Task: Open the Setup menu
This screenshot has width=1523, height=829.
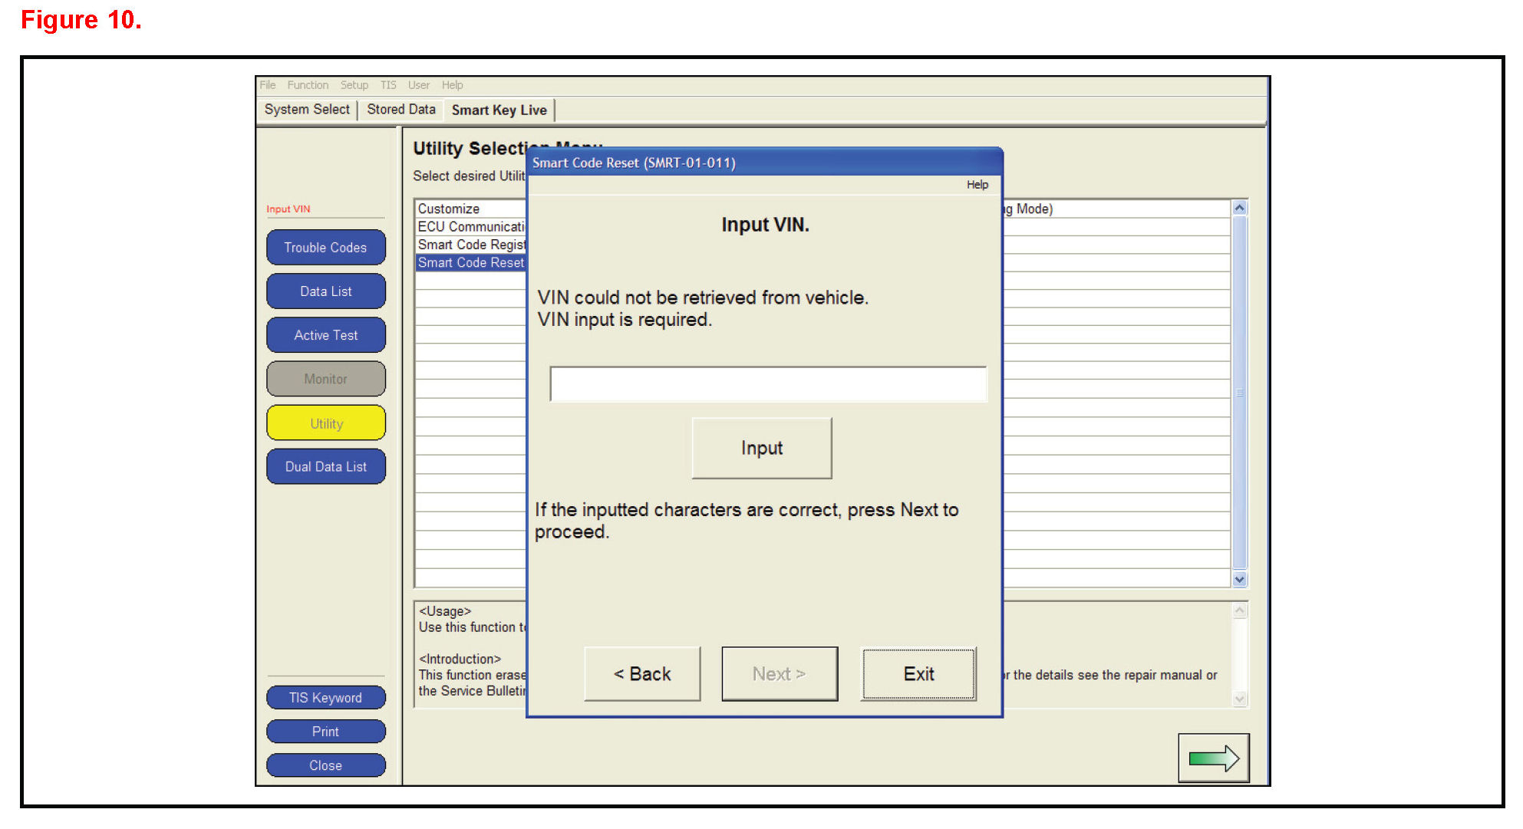Action: [x=354, y=85]
